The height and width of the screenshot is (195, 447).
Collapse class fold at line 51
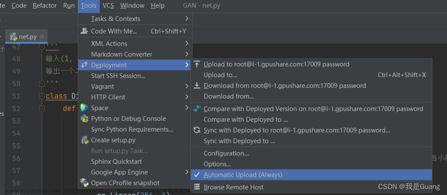coord(42,96)
